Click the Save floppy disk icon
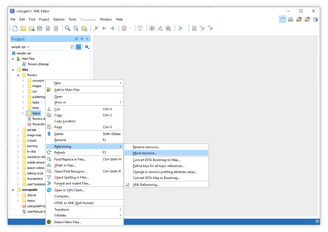 coord(40,28)
